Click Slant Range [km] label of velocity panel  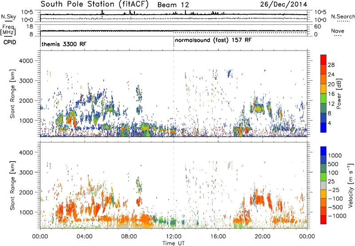(12, 185)
